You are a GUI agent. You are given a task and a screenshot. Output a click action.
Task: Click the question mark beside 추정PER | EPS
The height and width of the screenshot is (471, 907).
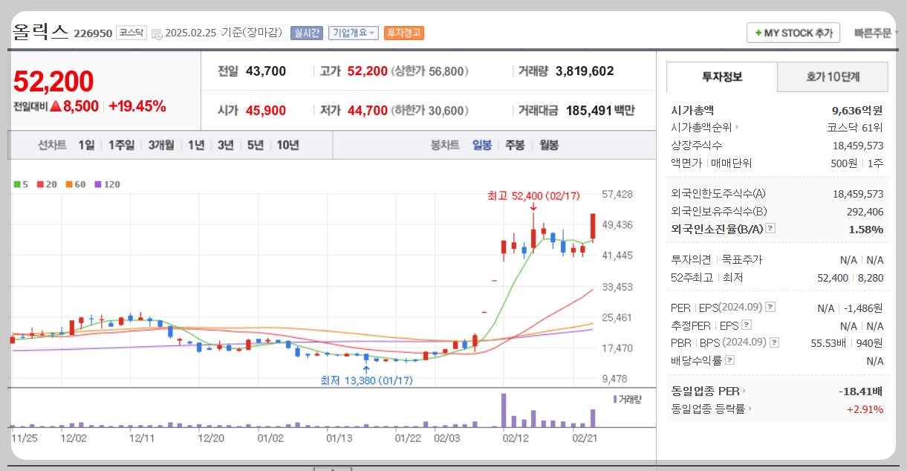(746, 326)
